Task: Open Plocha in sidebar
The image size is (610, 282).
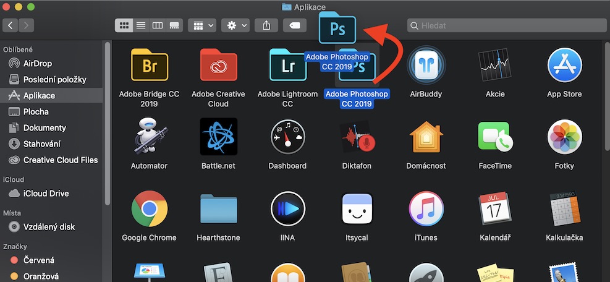Action: [51, 112]
